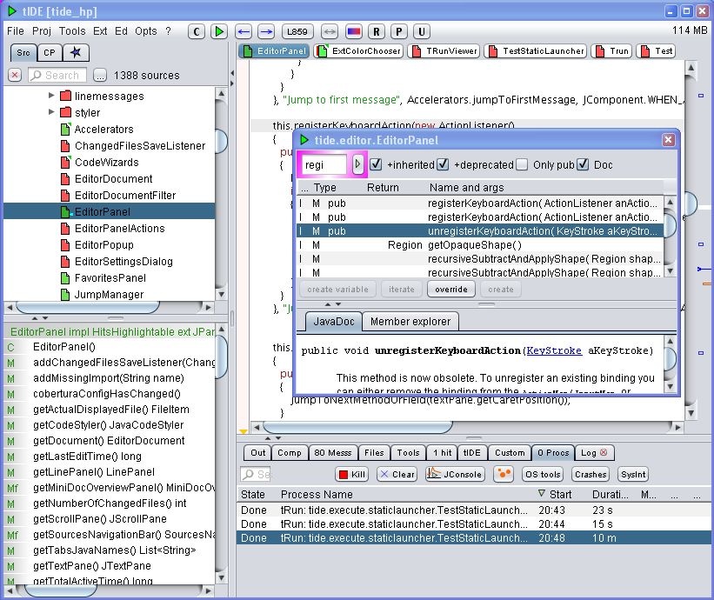Navigate forward with the right arrow button

point(266,31)
